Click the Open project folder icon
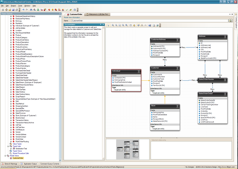Image resolution: width=238 pixels, height=169 pixels. click(10, 10)
